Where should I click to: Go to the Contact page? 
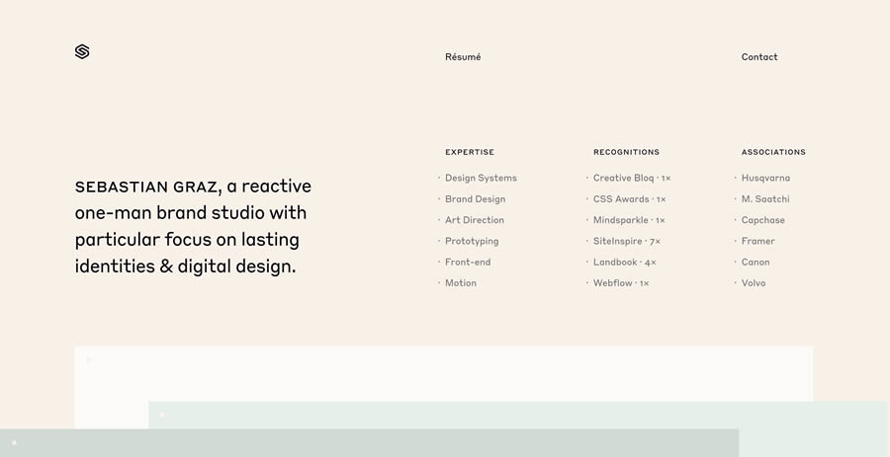(x=759, y=57)
